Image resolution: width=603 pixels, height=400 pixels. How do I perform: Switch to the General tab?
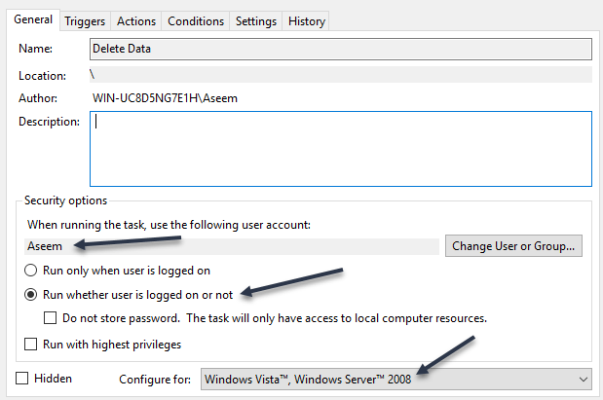click(x=32, y=20)
